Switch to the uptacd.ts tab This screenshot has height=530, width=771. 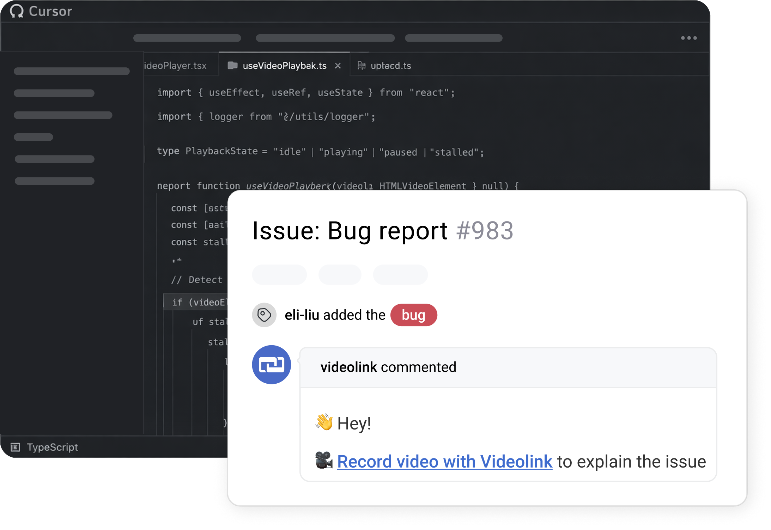[x=390, y=66]
